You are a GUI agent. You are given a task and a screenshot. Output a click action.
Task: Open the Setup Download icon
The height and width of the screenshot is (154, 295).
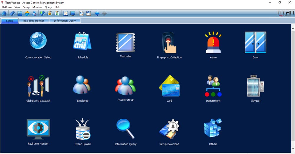tap(169, 129)
